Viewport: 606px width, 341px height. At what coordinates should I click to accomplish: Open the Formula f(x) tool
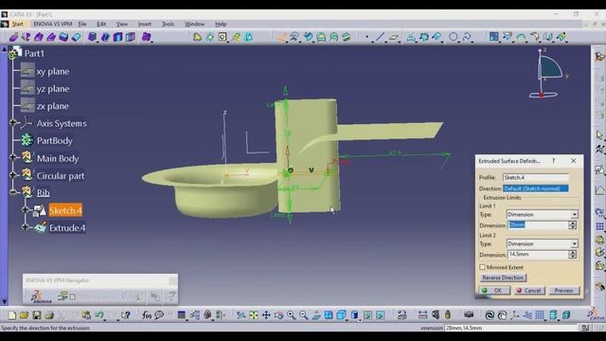tap(147, 315)
